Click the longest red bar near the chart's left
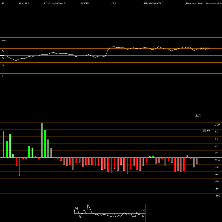 point(20,166)
